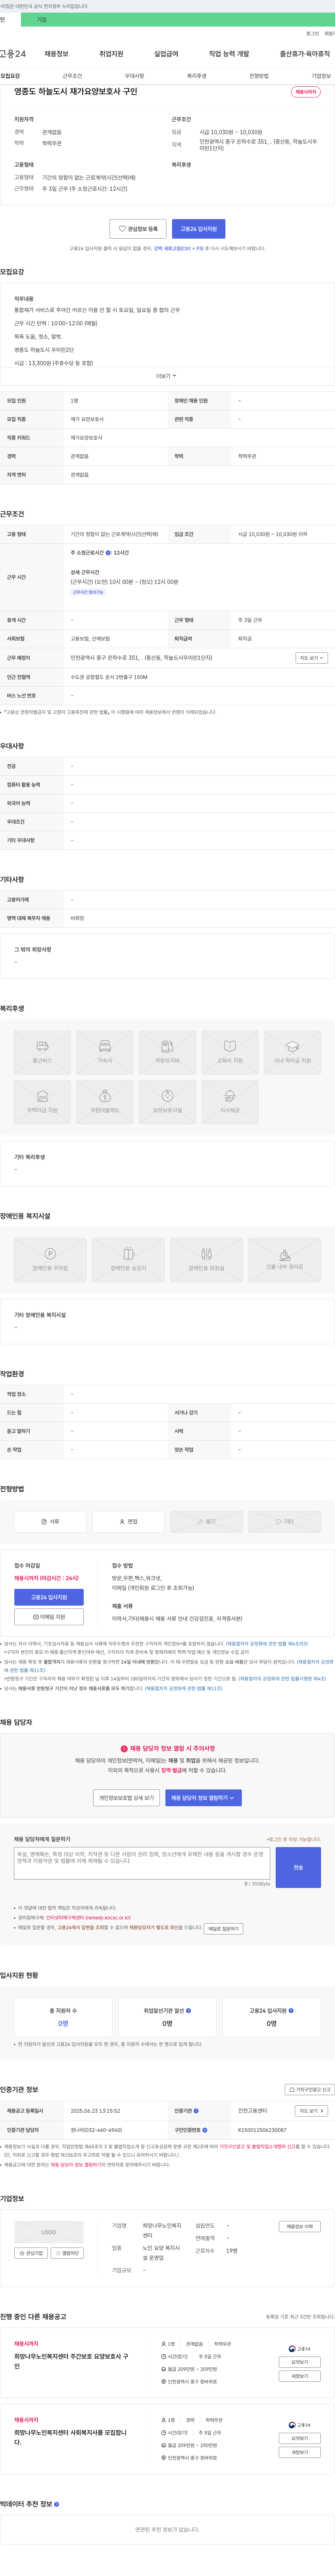The height and width of the screenshot is (2576, 335).
Task: Add company with 관심기업 button
Action: point(31,2253)
